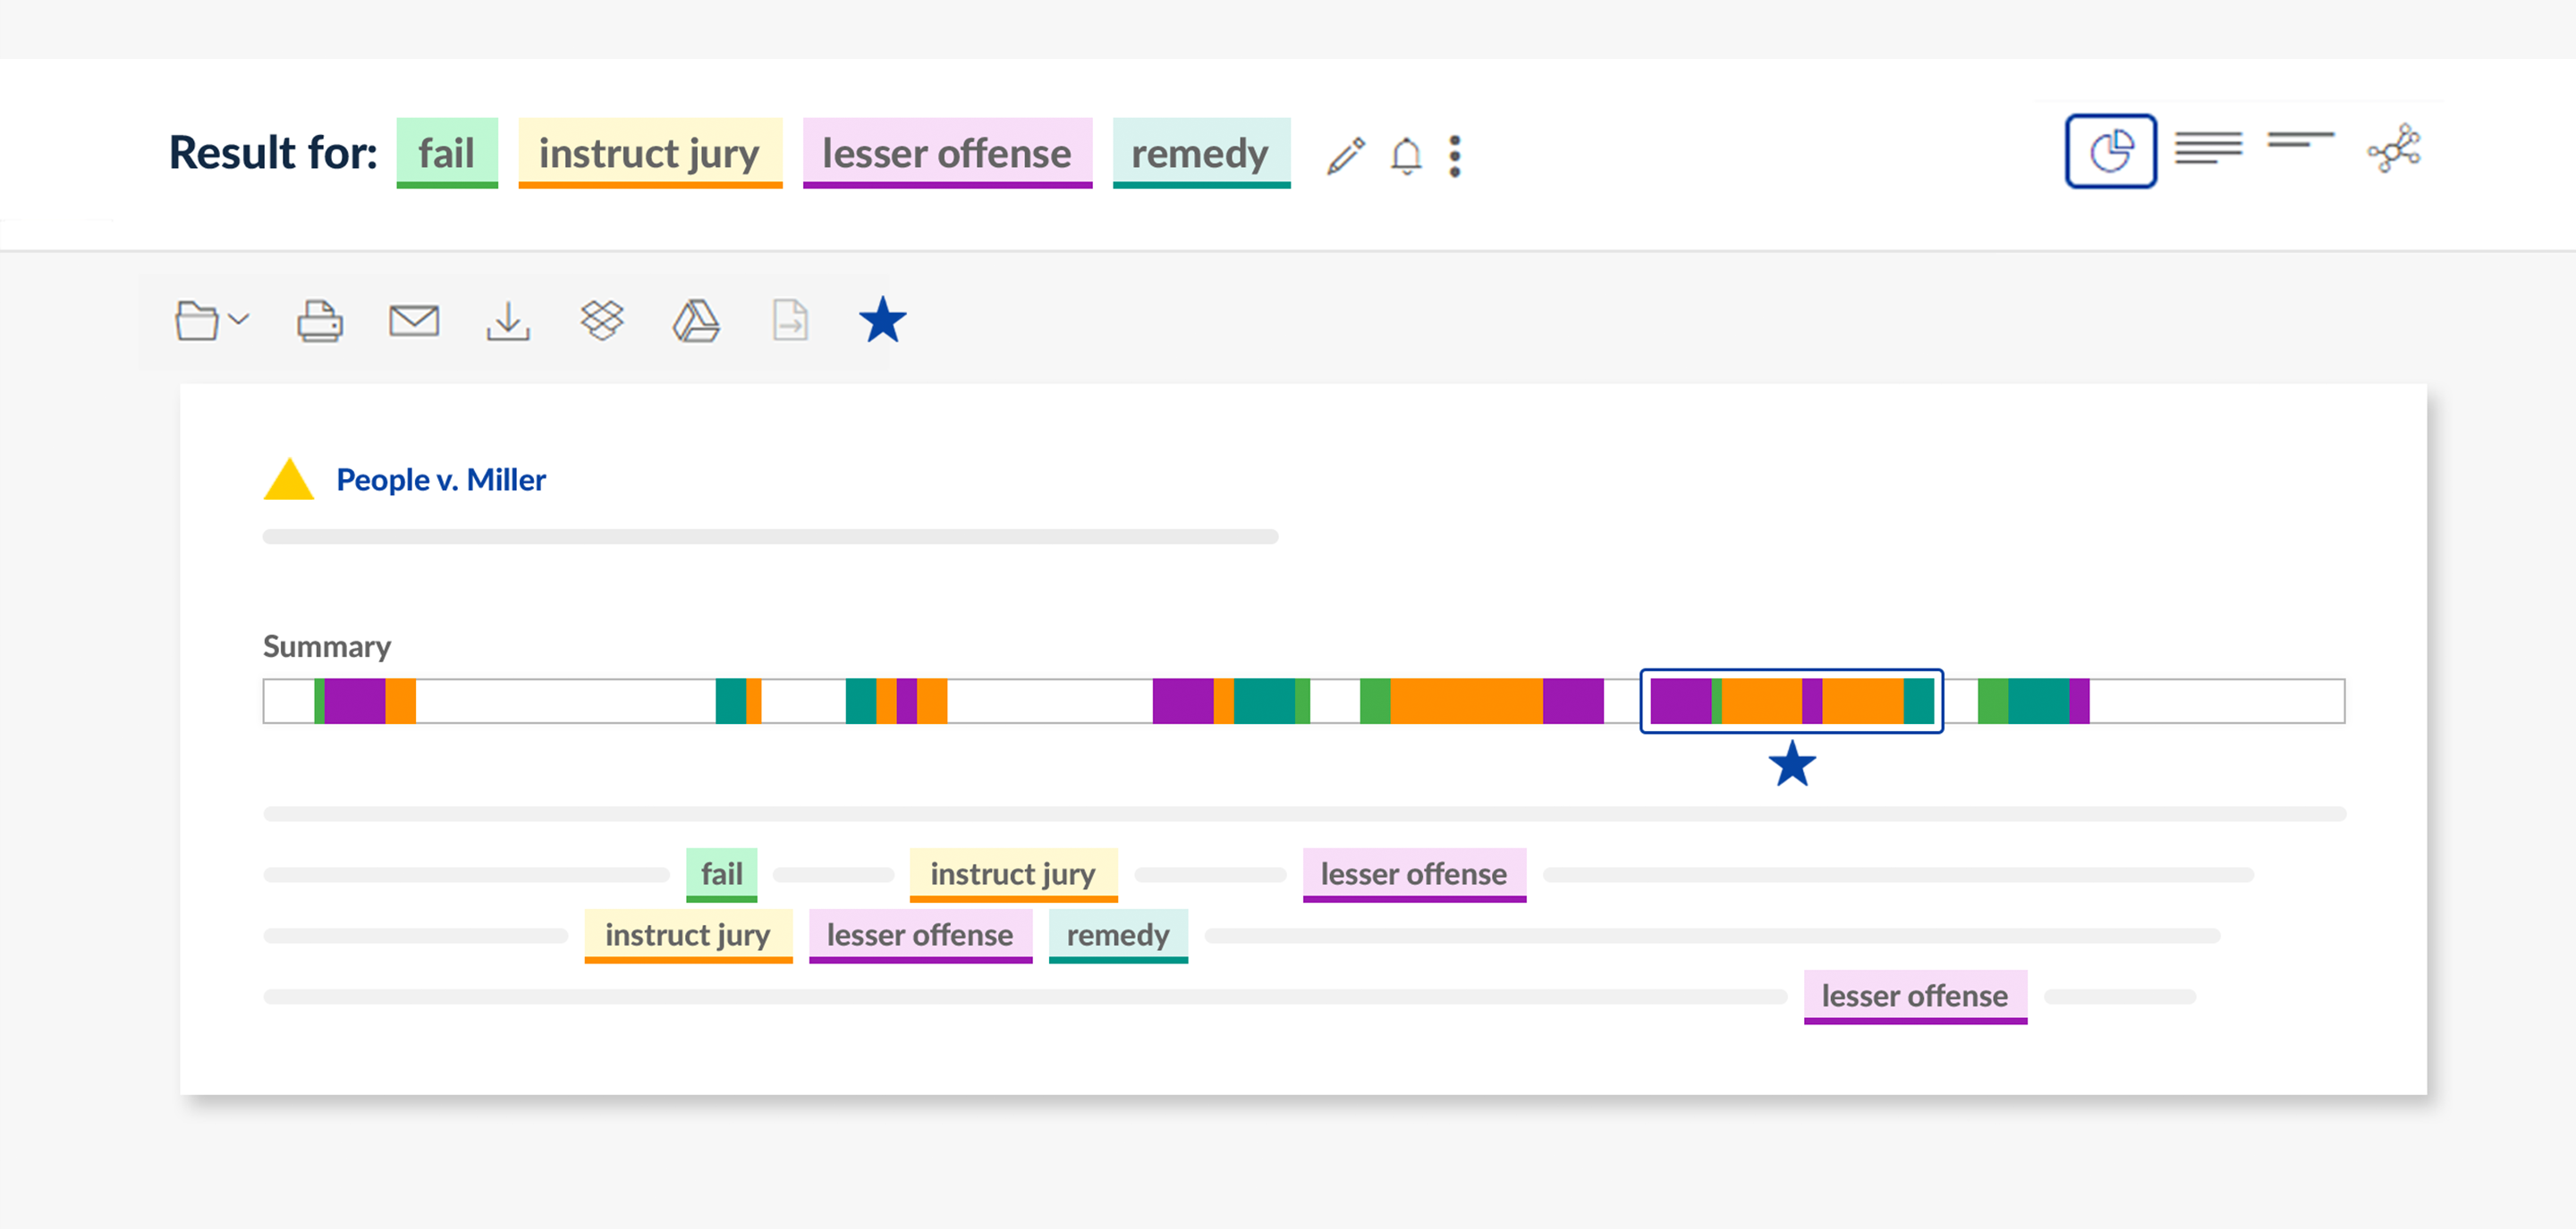Click 'lesser offense' highlight on first excerpt line
2576x1229 pixels.
point(1414,874)
